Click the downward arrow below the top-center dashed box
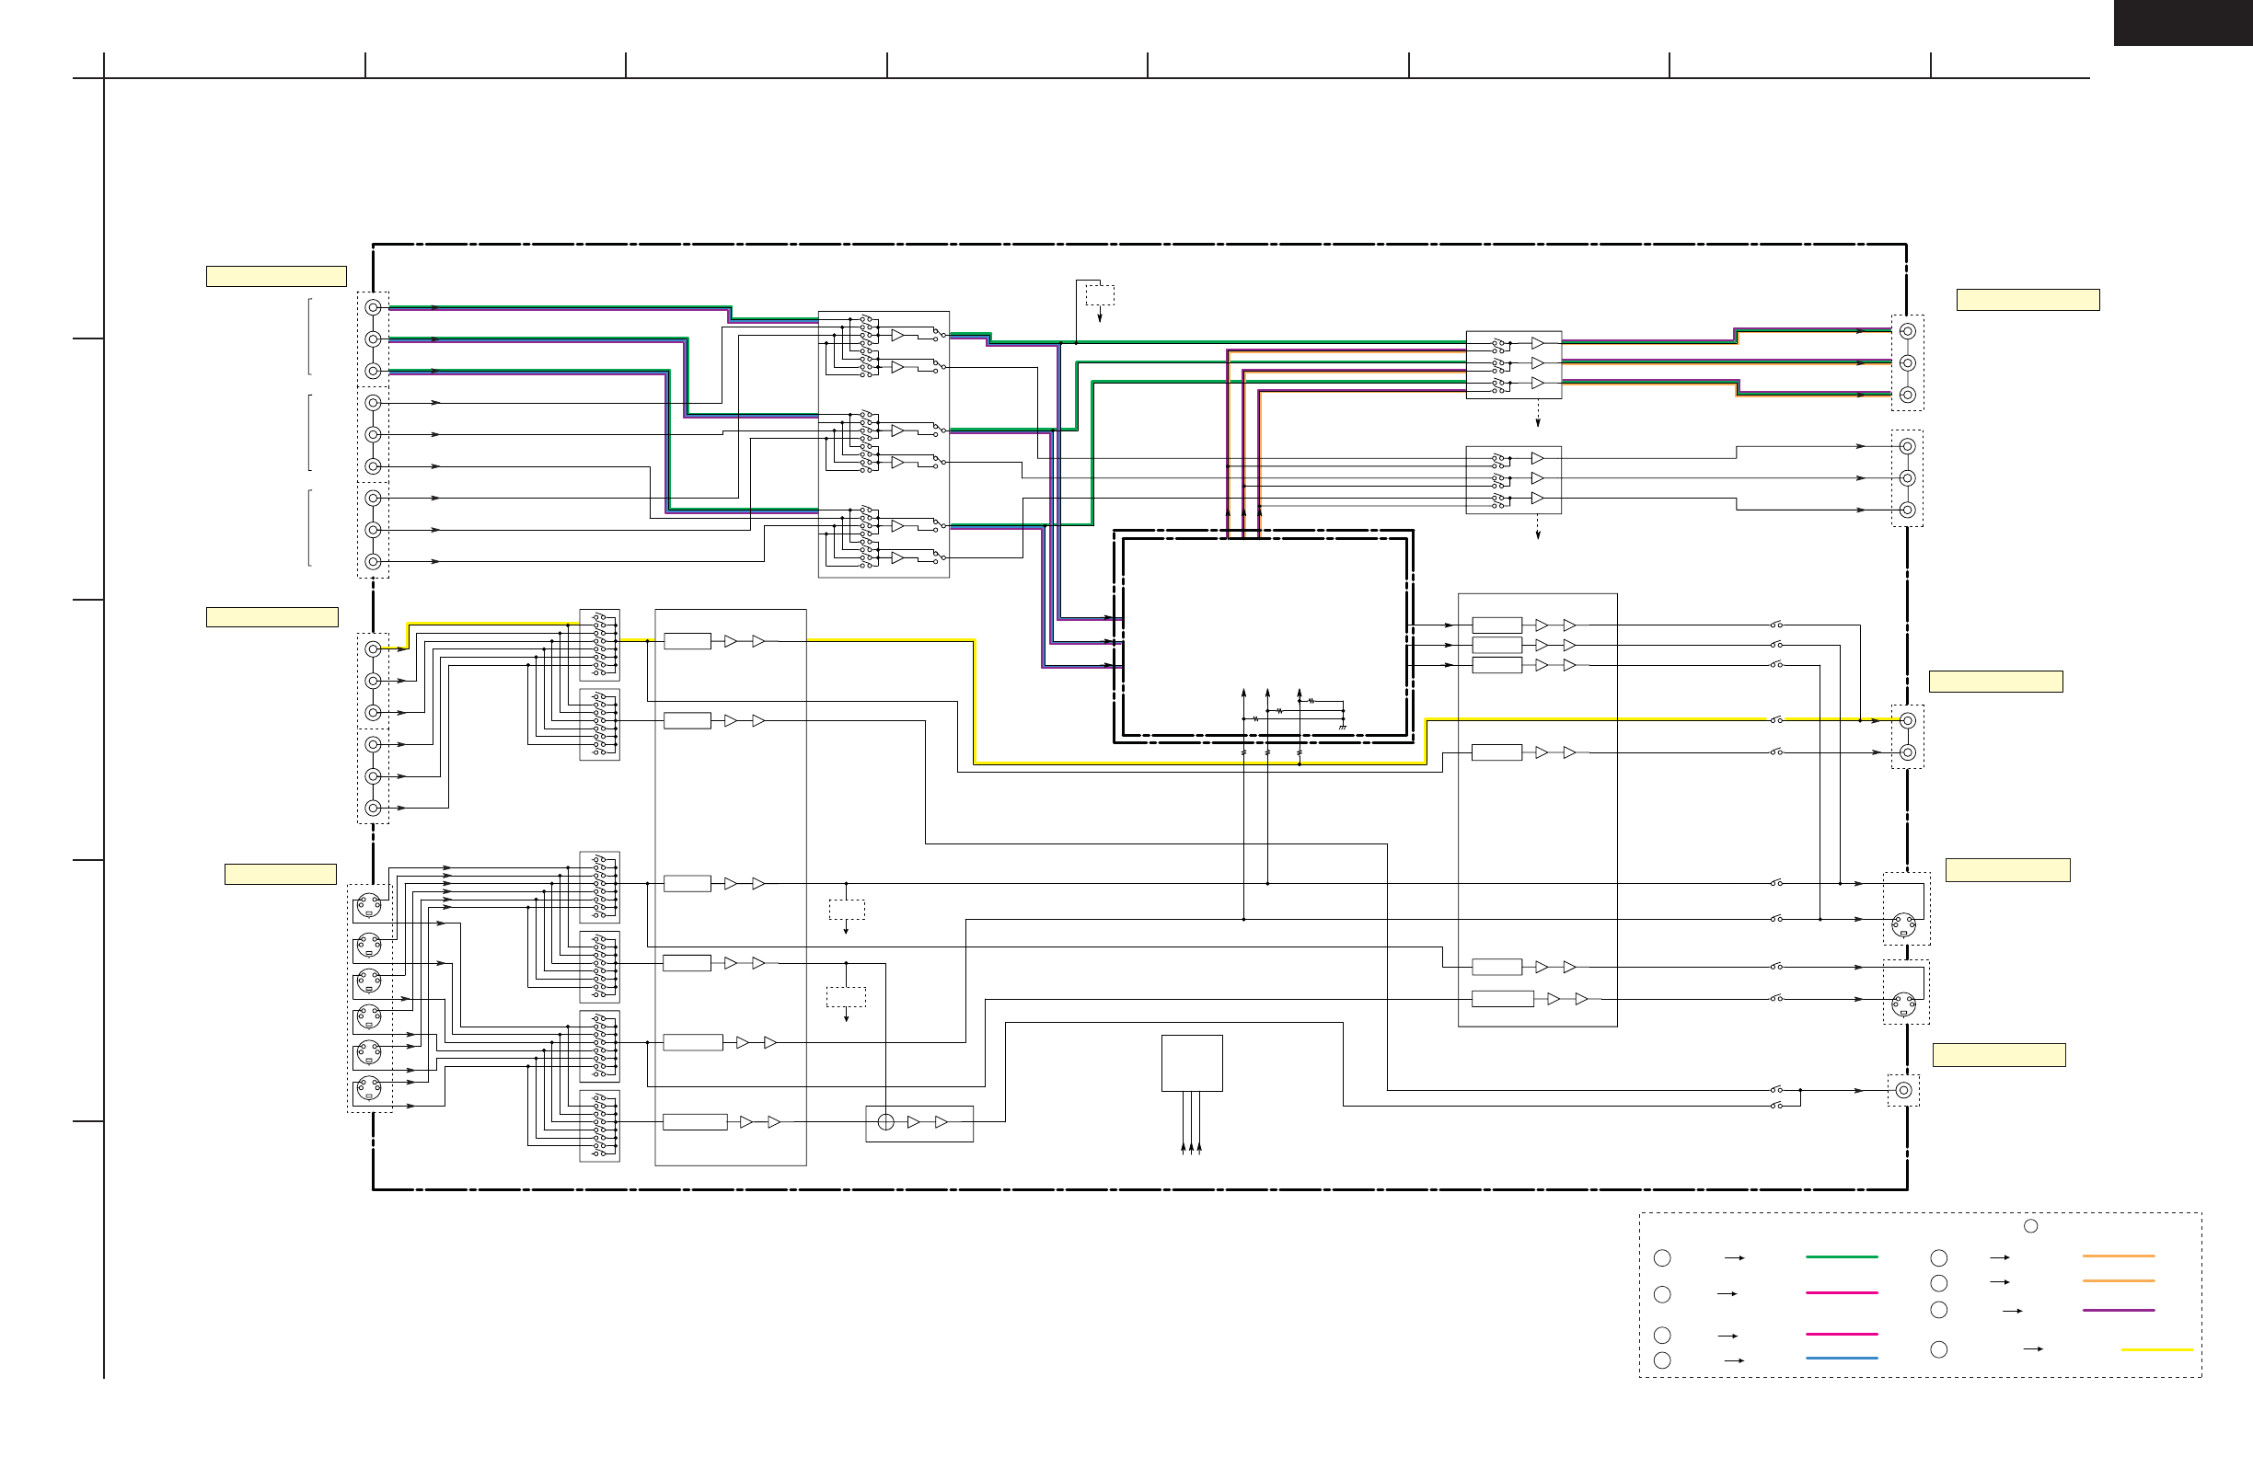2253x1457 pixels. (1099, 317)
